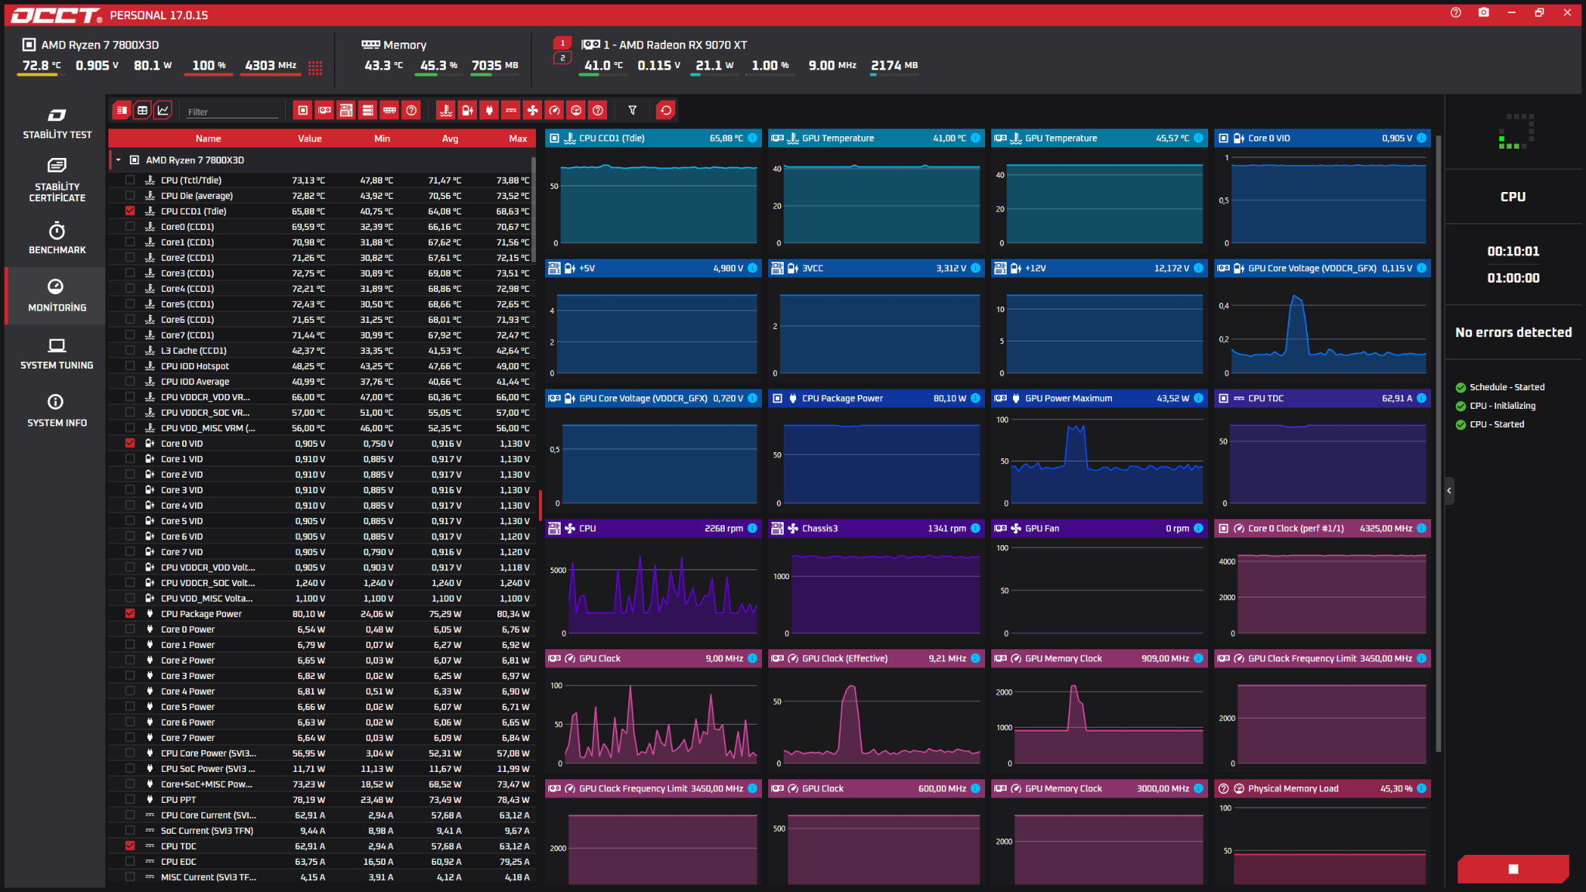Viewport: 1586px width, 892px height.
Task: Click the sensor Filter text field
Action: pos(232,111)
